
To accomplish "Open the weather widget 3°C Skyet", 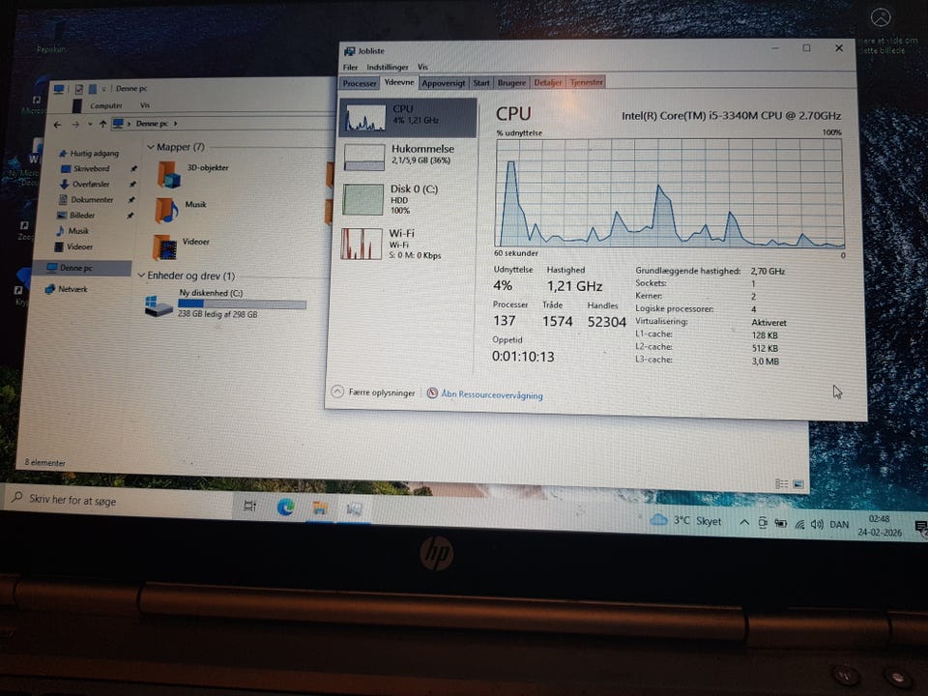I will coord(685,520).
